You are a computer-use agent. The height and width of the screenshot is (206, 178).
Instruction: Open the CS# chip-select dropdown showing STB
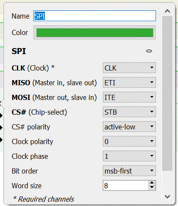coord(129,112)
